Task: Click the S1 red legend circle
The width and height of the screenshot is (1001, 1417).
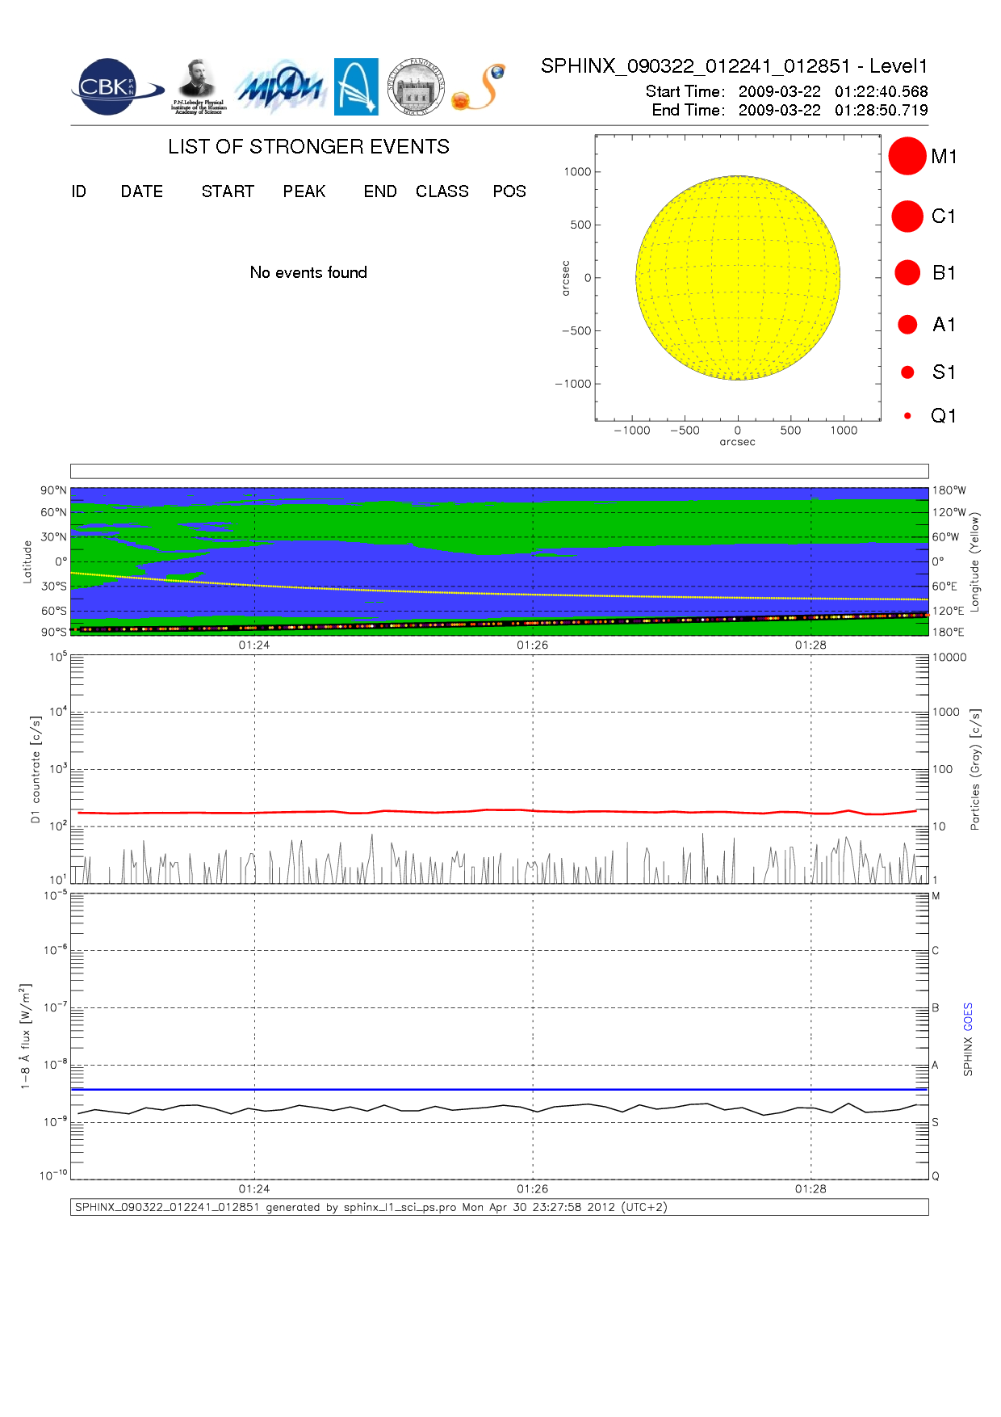Action: pos(907,372)
